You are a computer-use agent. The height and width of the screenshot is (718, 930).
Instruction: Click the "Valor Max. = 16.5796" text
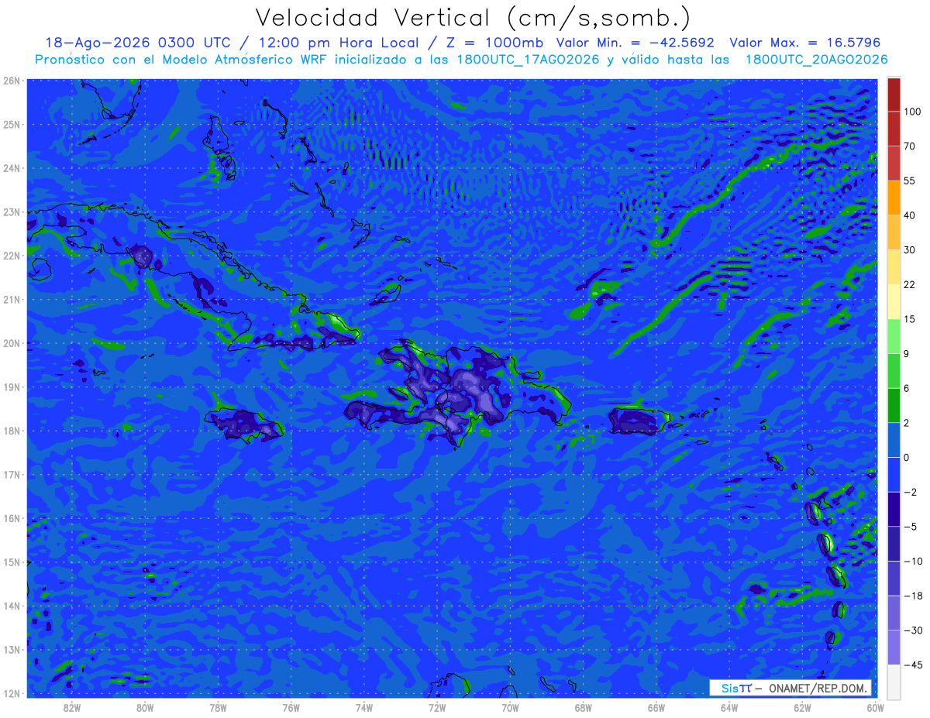coord(805,43)
